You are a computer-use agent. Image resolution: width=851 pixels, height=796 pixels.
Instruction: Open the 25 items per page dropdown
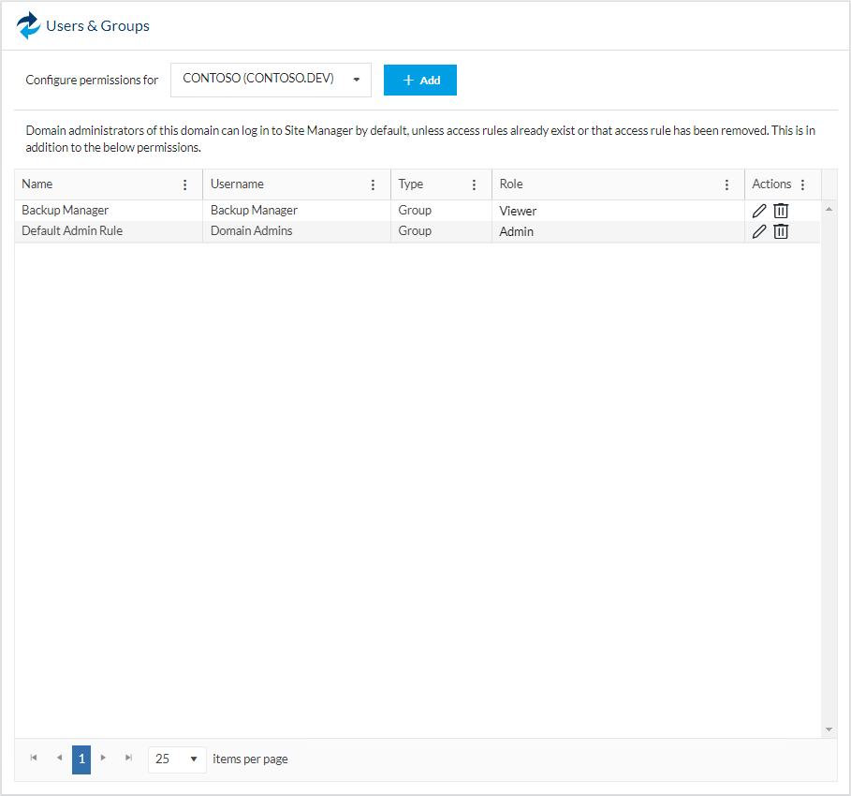click(177, 759)
